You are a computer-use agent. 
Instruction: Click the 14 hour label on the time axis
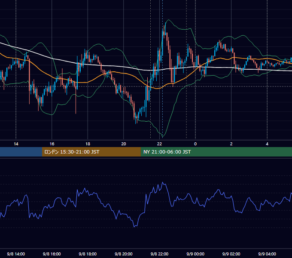coord(16,144)
